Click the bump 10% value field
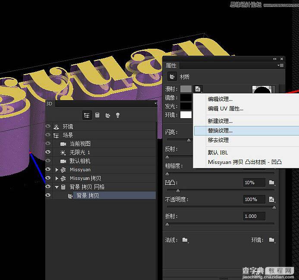 pos(254,182)
